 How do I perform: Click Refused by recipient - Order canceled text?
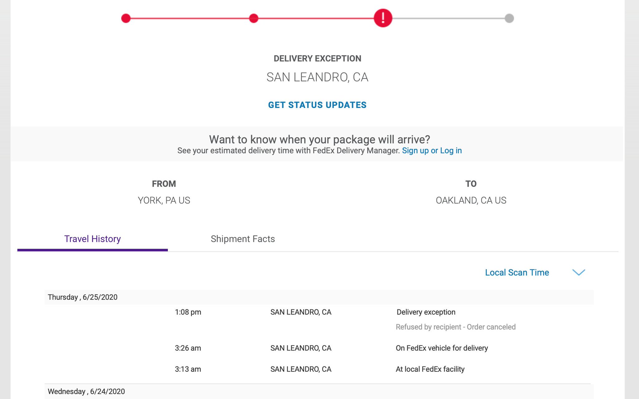point(456,327)
